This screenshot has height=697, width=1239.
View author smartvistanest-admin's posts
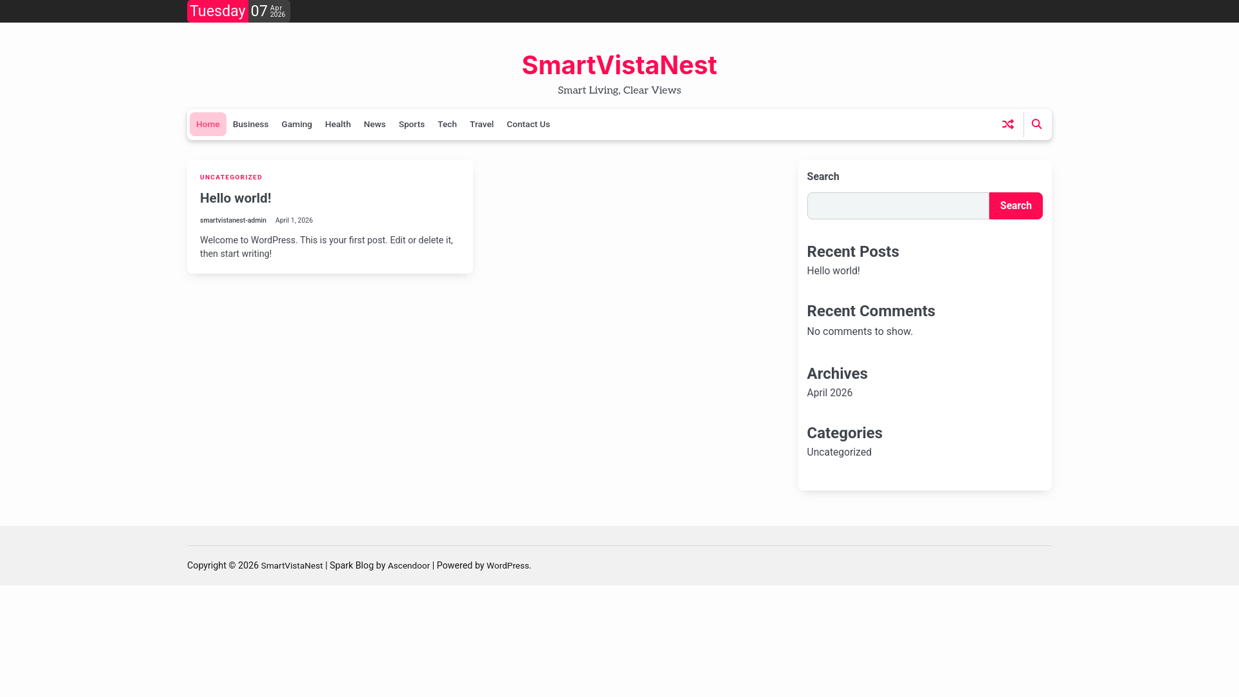(x=233, y=221)
